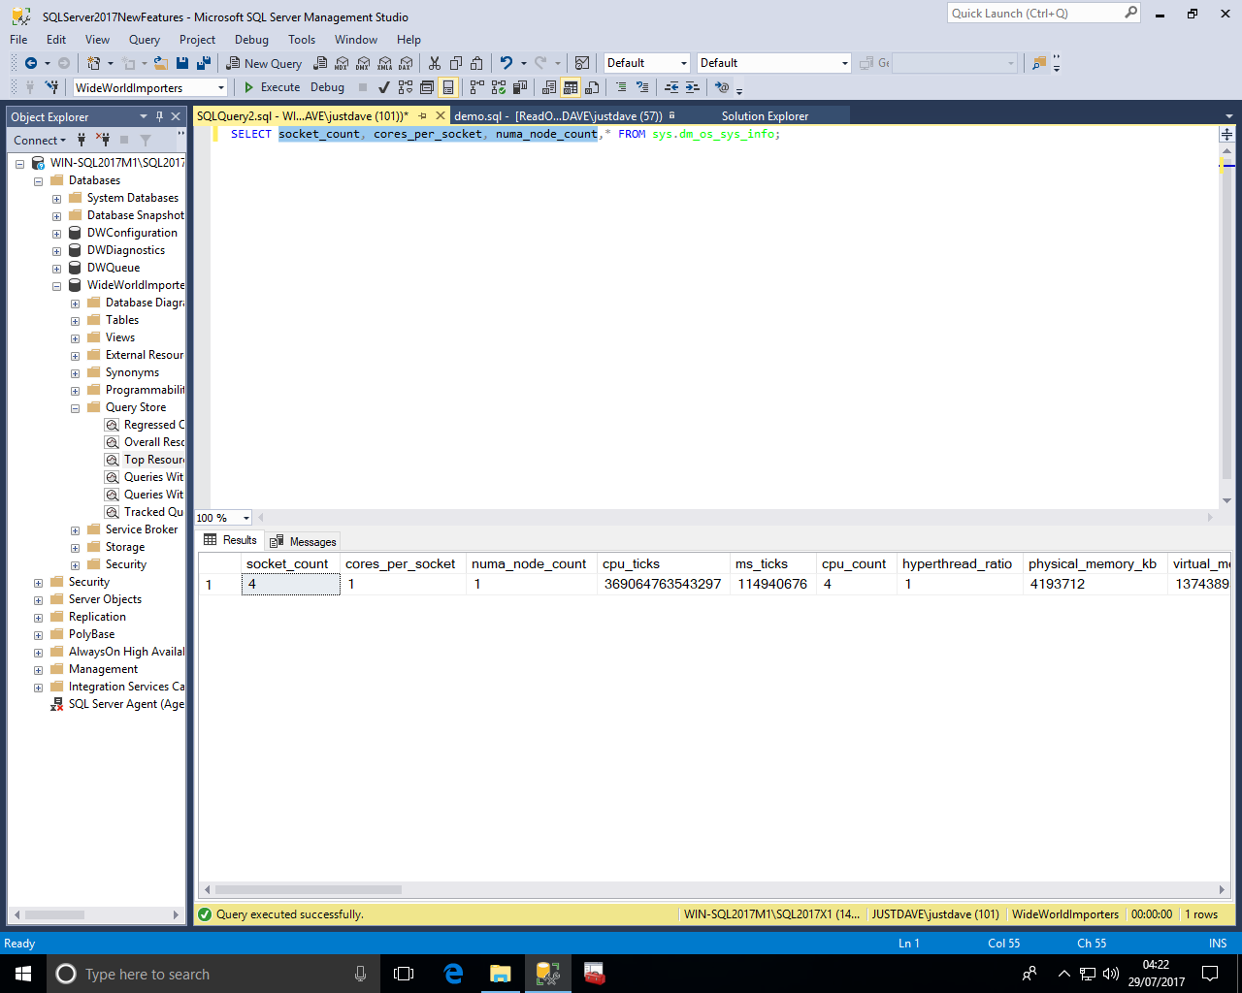1242x993 pixels.
Task: Click the Cut scissors icon
Action: tap(434, 63)
